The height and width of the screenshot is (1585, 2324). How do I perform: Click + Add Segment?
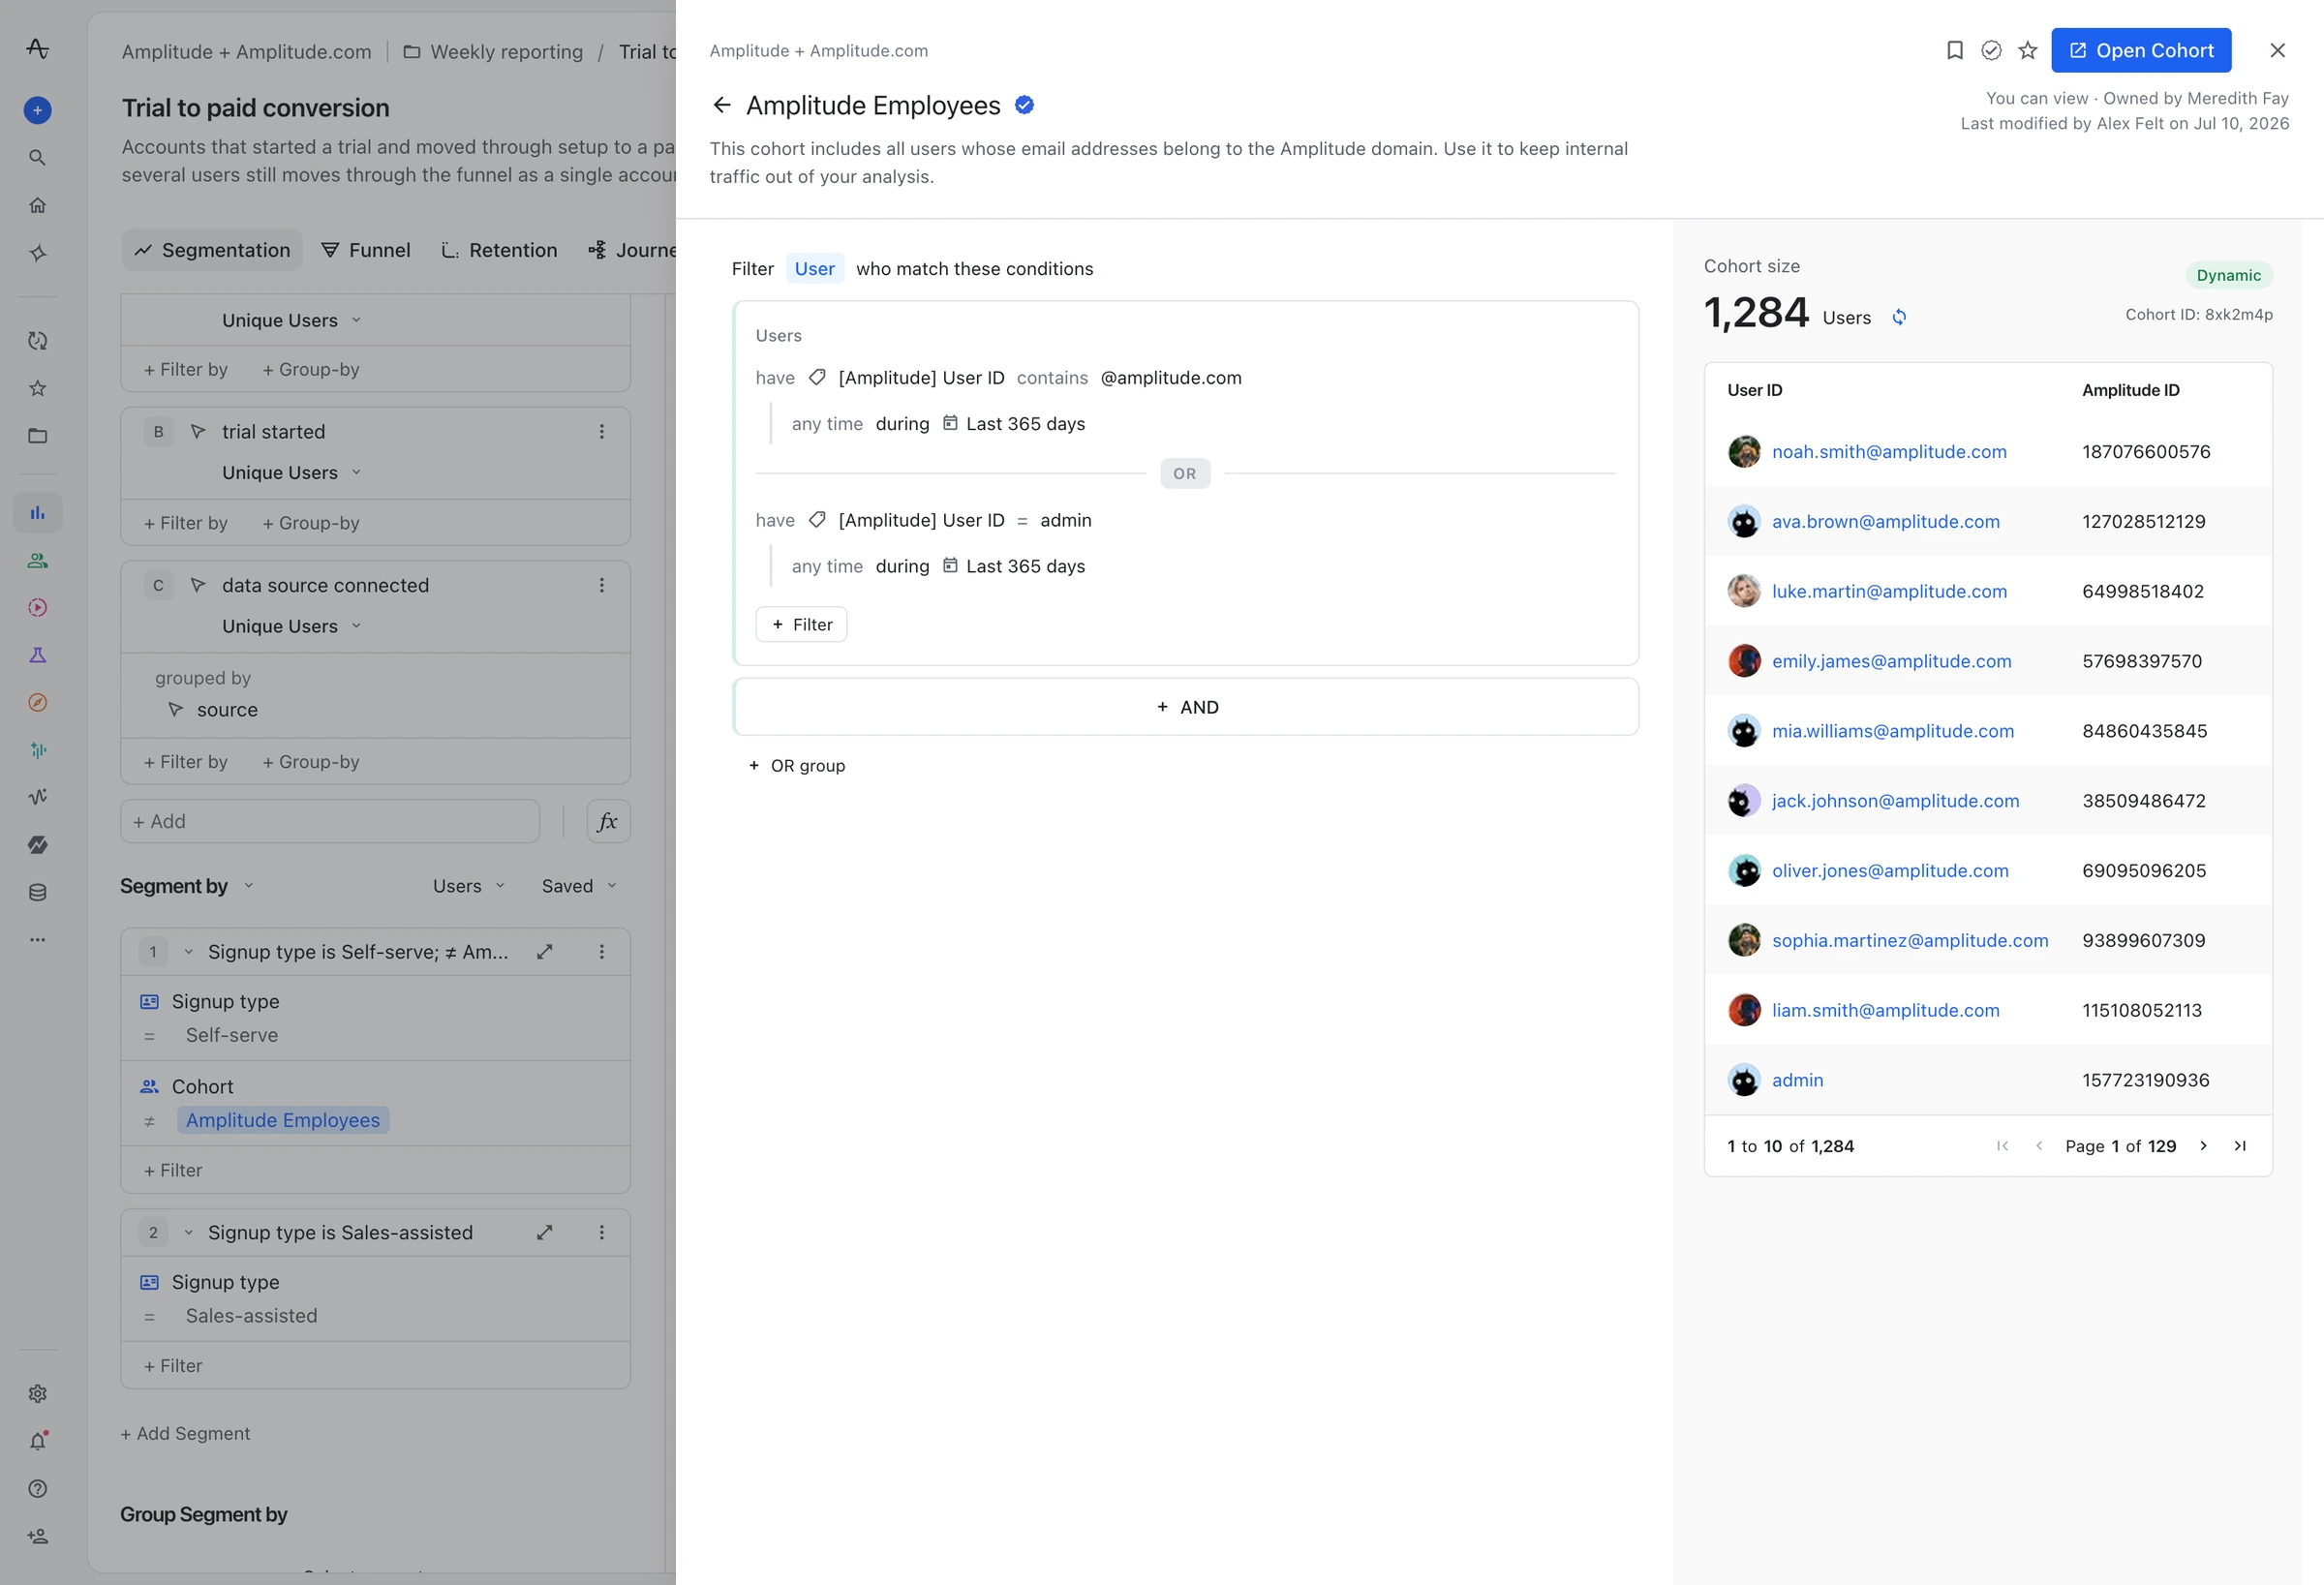pyautogui.click(x=185, y=1433)
